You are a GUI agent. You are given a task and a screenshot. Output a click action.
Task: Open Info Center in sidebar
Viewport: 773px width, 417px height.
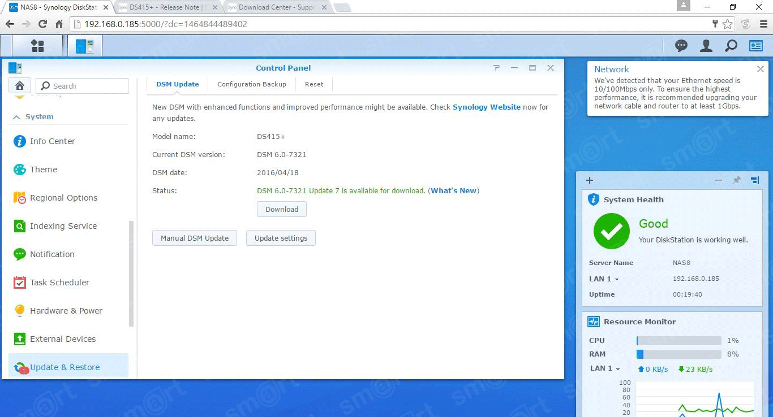pos(68,141)
